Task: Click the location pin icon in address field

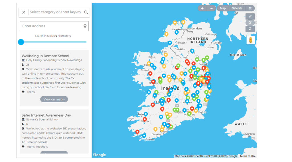Action: point(85,26)
